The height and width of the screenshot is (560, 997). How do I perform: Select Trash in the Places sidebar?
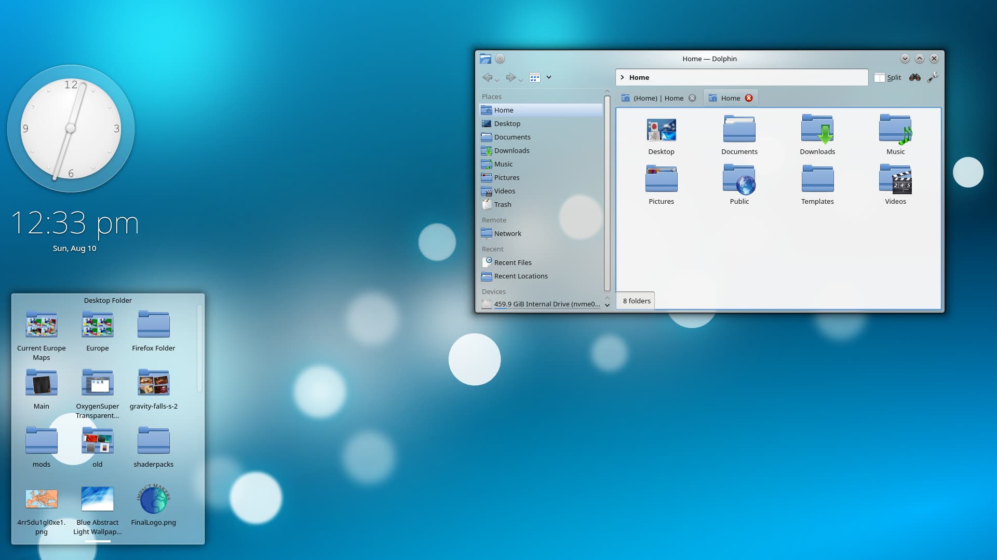coord(502,204)
